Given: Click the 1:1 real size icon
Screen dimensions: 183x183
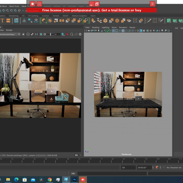Looking at the screenshot, I should (36, 34).
